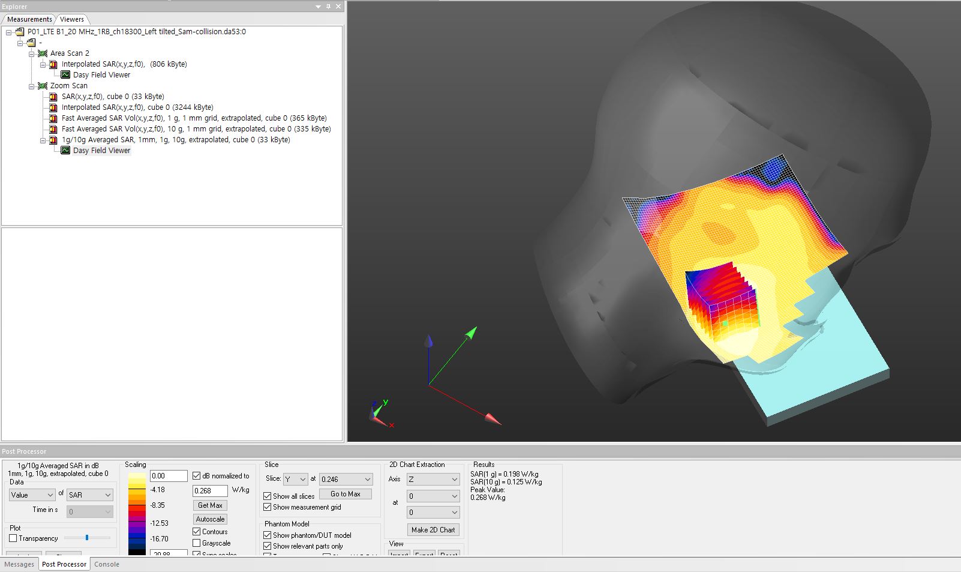The width and height of the screenshot is (961, 572).
Task: Click the SAR(x,y,z,f0) cube 0 data icon
Action: tap(53, 97)
